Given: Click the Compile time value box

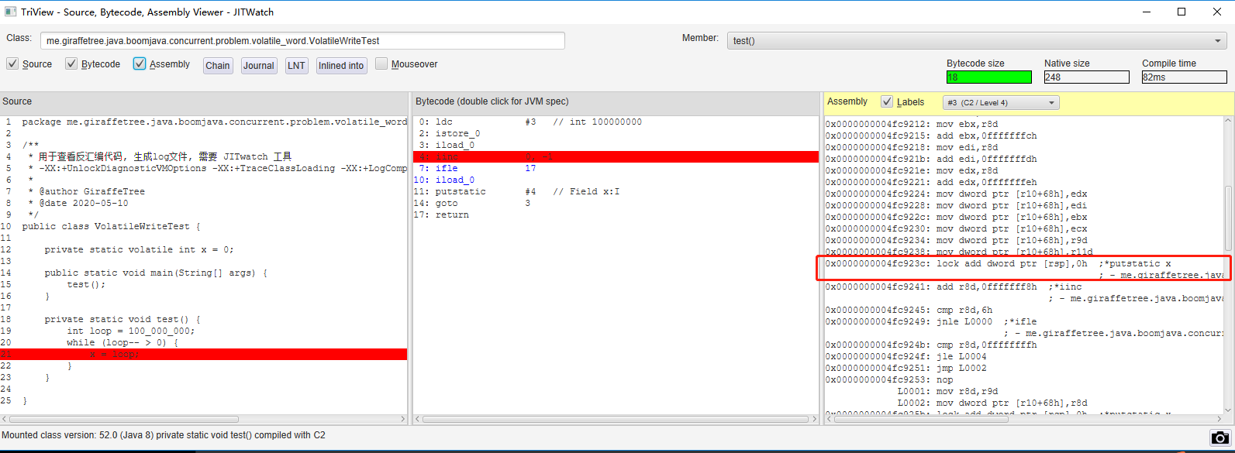Looking at the screenshot, I should (x=1184, y=77).
